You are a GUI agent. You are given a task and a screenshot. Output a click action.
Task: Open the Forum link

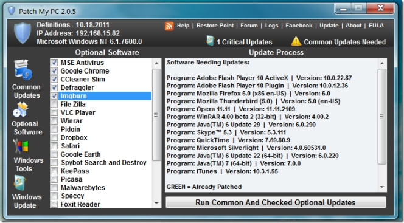point(249,26)
